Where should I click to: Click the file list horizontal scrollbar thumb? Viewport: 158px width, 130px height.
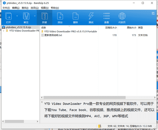85,97
